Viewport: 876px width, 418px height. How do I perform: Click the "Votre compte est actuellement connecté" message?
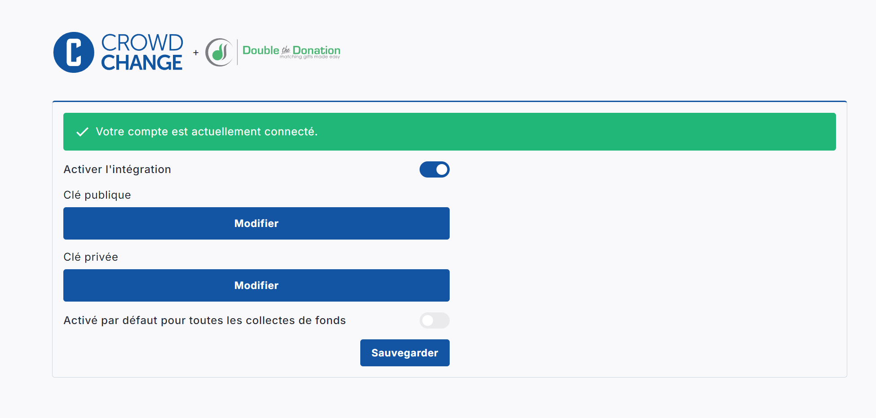[207, 132]
